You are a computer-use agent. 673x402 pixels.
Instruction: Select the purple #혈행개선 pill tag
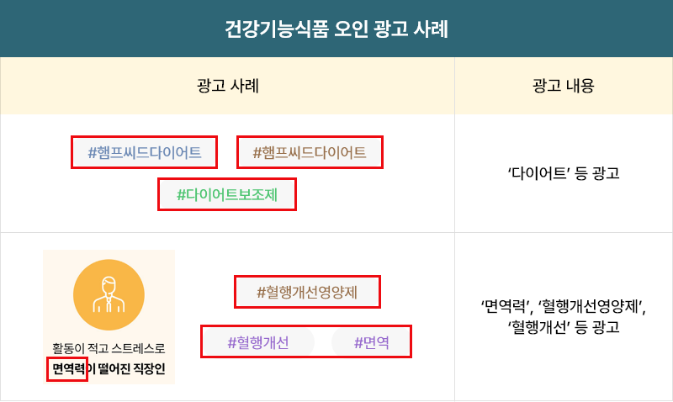[x=258, y=342]
